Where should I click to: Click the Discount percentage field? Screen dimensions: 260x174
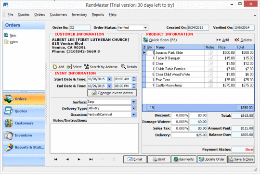pos(180,115)
